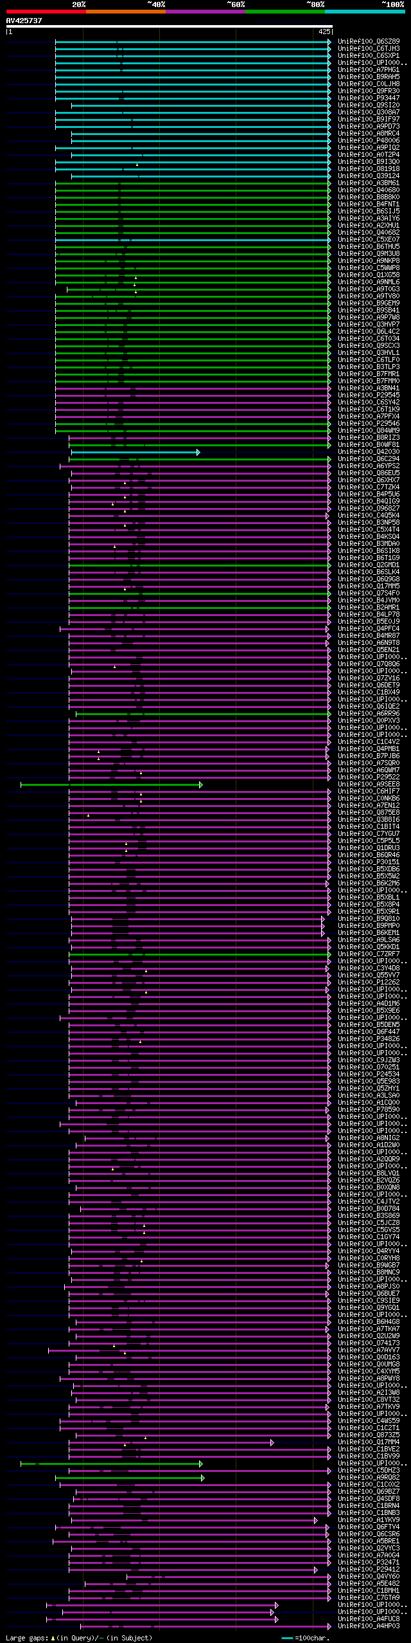Screen dimensions: 411x1643
Task: Select the UniRef100_B3NP58 label
Action: [369, 523]
